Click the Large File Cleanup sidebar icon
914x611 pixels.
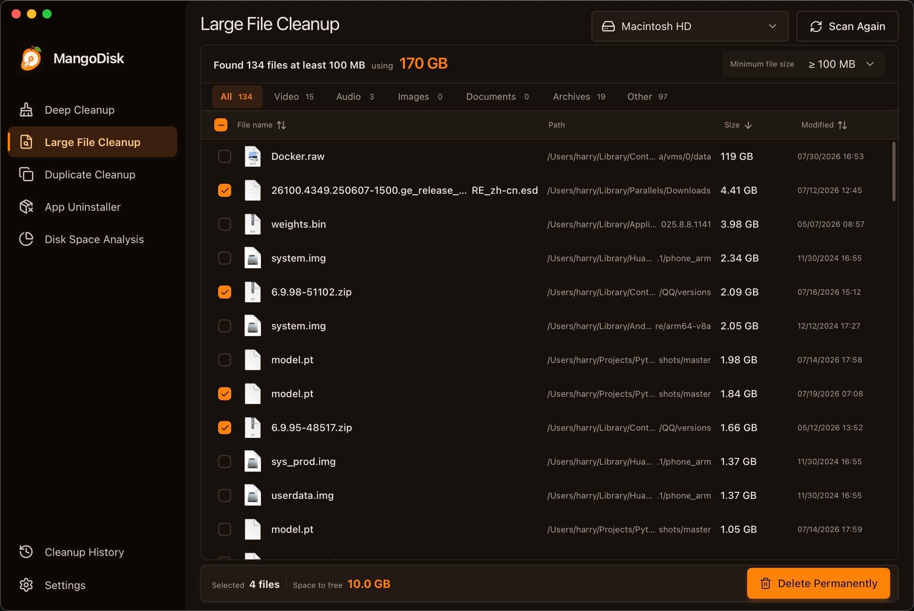26,142
